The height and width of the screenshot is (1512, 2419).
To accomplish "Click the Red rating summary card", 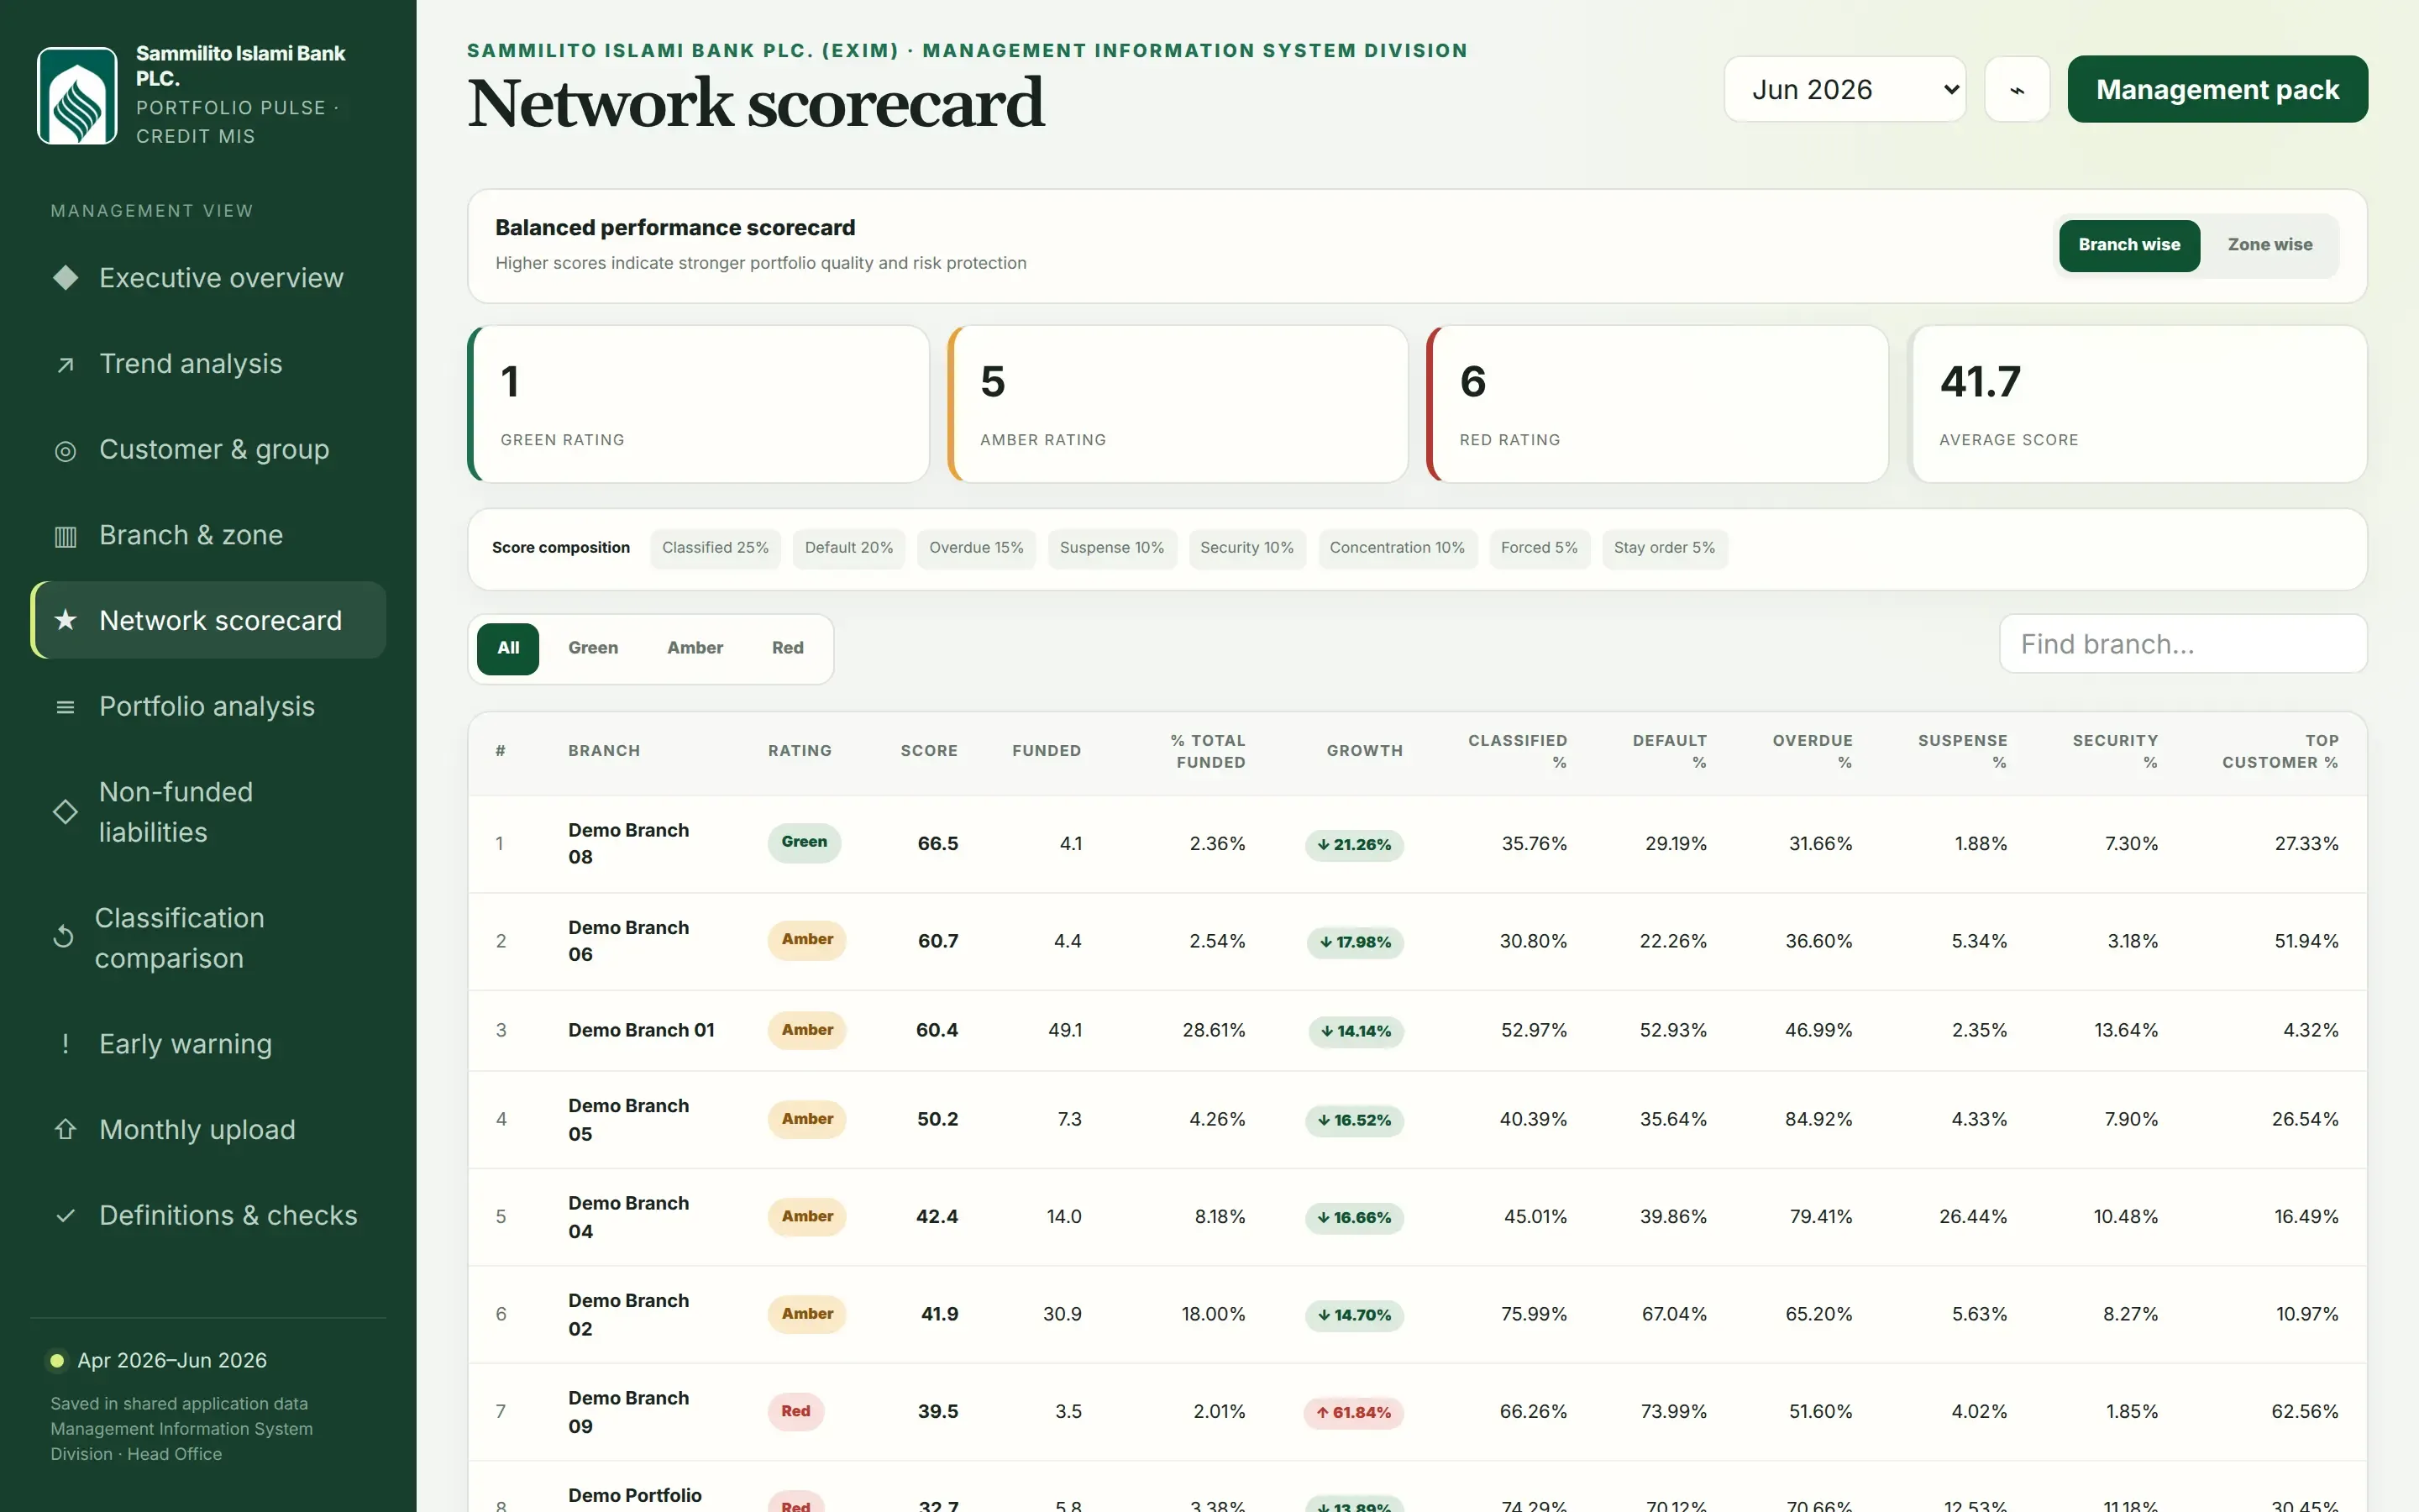I will [x=1657, y=404].
